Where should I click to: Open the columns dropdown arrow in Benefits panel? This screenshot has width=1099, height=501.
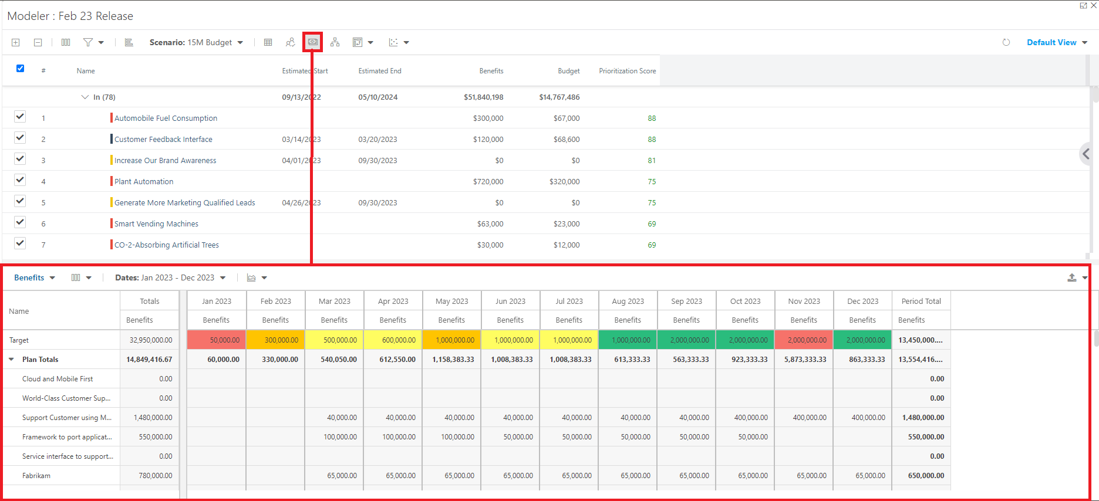coord(89,278)
